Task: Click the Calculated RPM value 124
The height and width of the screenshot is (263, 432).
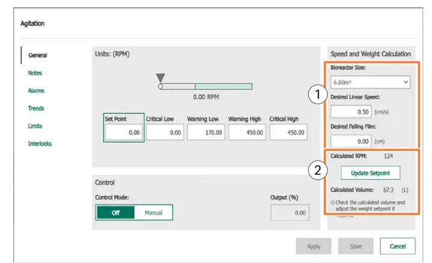Action: click(388, 156)
